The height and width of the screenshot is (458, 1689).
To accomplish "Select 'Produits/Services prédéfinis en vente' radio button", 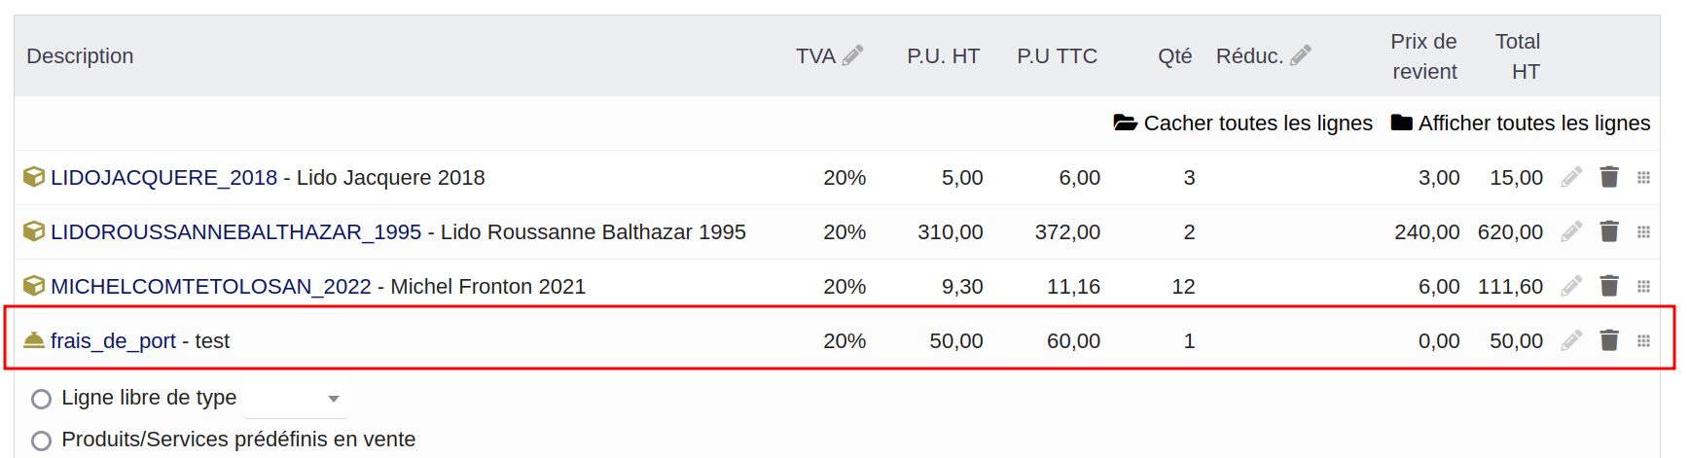I will click(41, 440).
